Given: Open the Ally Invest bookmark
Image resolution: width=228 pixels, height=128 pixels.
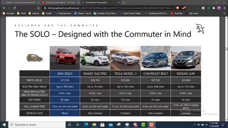Looking at the screenshot, I should 192,14.
